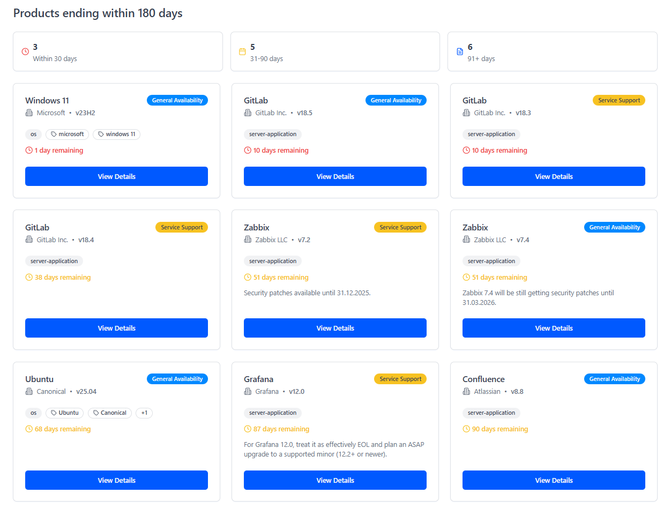671x508 pixels.
Task: Click the red clock icon beside Within 30 days
Action: point(25,51)
